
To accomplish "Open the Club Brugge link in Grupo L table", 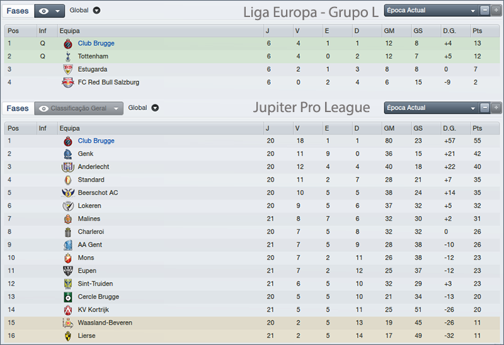I will point(96,43).
